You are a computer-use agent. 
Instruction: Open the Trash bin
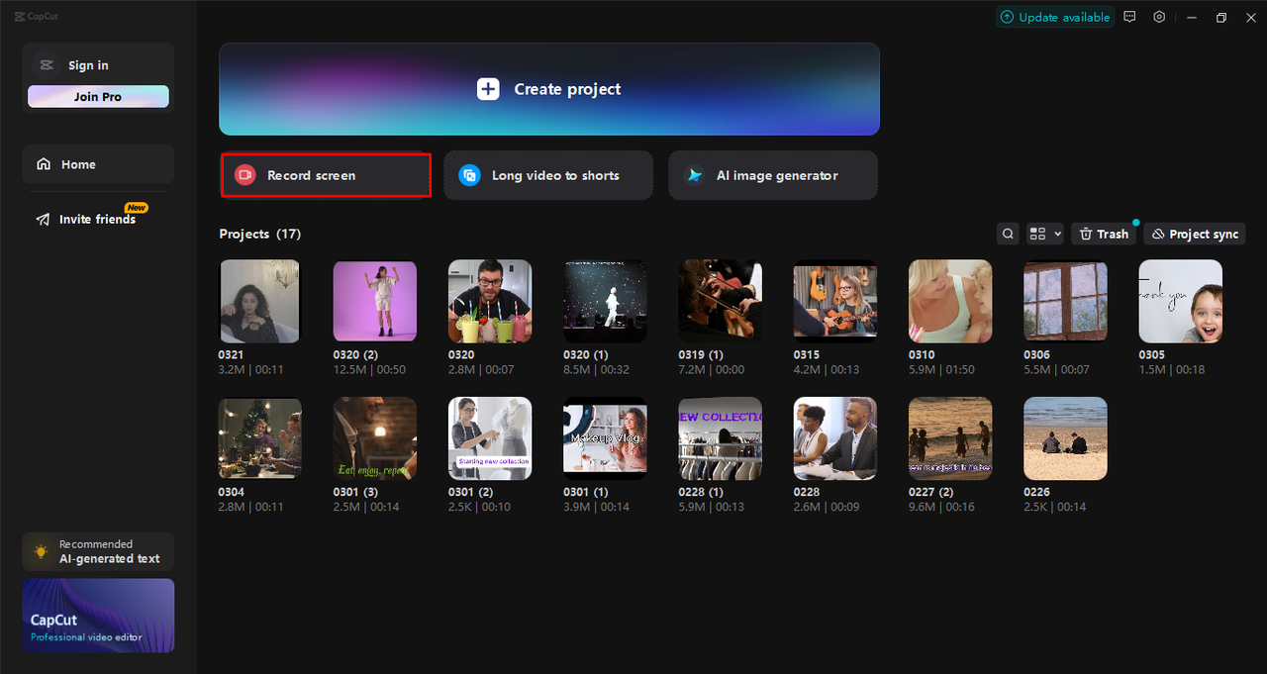[1103, 234]
